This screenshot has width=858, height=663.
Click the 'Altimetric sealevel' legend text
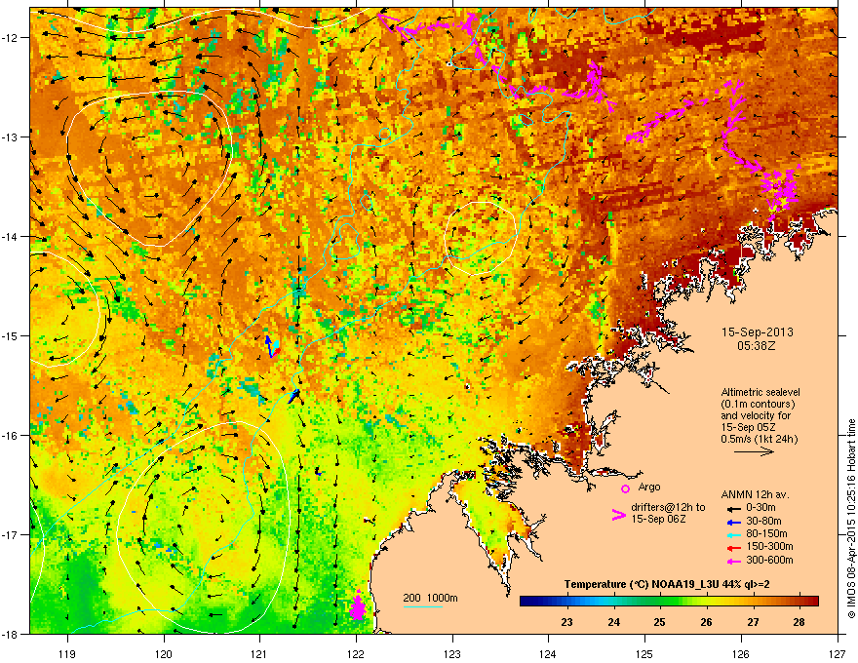[x=760, y=392]
